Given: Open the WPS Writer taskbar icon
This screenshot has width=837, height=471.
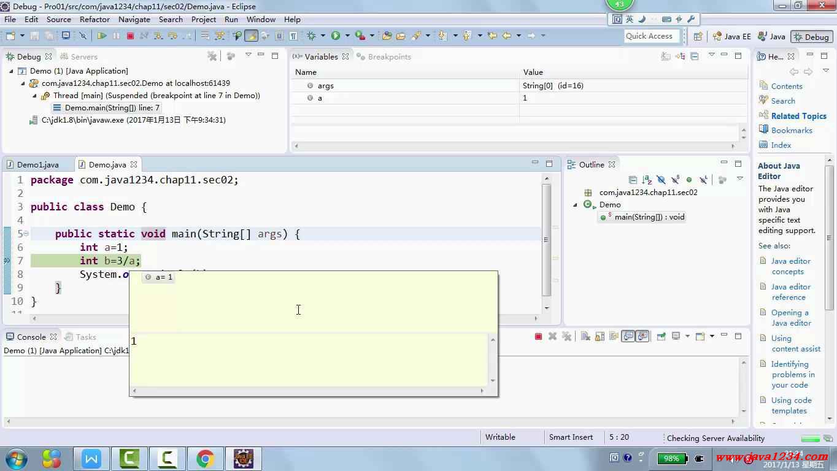Looking at the screenshot, I should (x=91, y=459).
